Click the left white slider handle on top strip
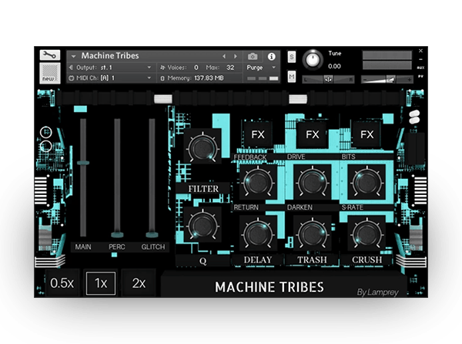Screen dimensions: 462x344 [x=163, y=99]
